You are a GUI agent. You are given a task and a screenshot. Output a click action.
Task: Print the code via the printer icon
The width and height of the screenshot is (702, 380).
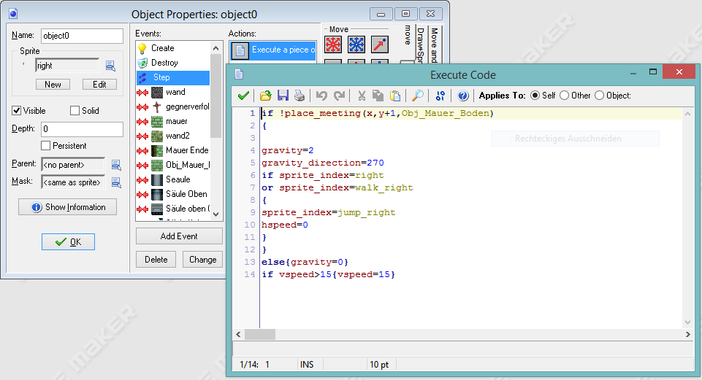[x=298, y=96]
